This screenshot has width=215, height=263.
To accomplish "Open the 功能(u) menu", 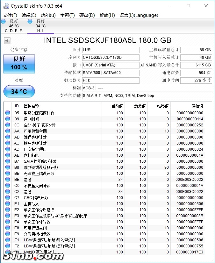I will pyautogui.click(x=48, y=15).
